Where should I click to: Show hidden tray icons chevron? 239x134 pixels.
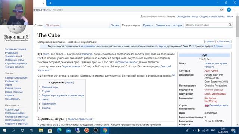click(194, 130)
